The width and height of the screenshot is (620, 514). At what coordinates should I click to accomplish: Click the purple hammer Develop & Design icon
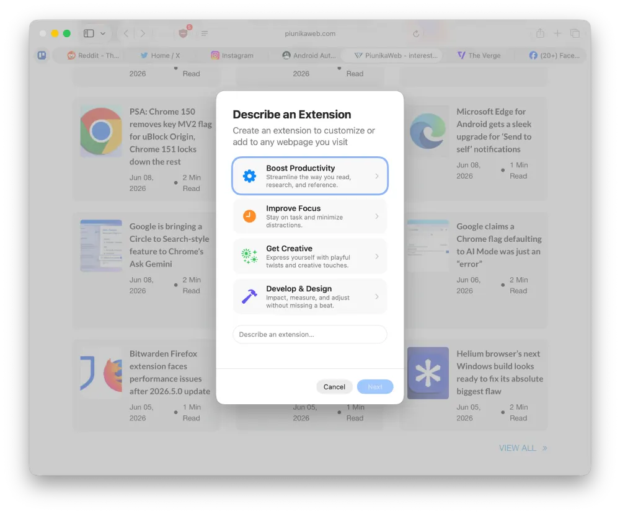pos(249,296)
